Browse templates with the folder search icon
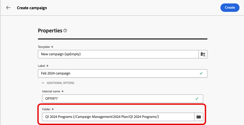 pos(203,54)
